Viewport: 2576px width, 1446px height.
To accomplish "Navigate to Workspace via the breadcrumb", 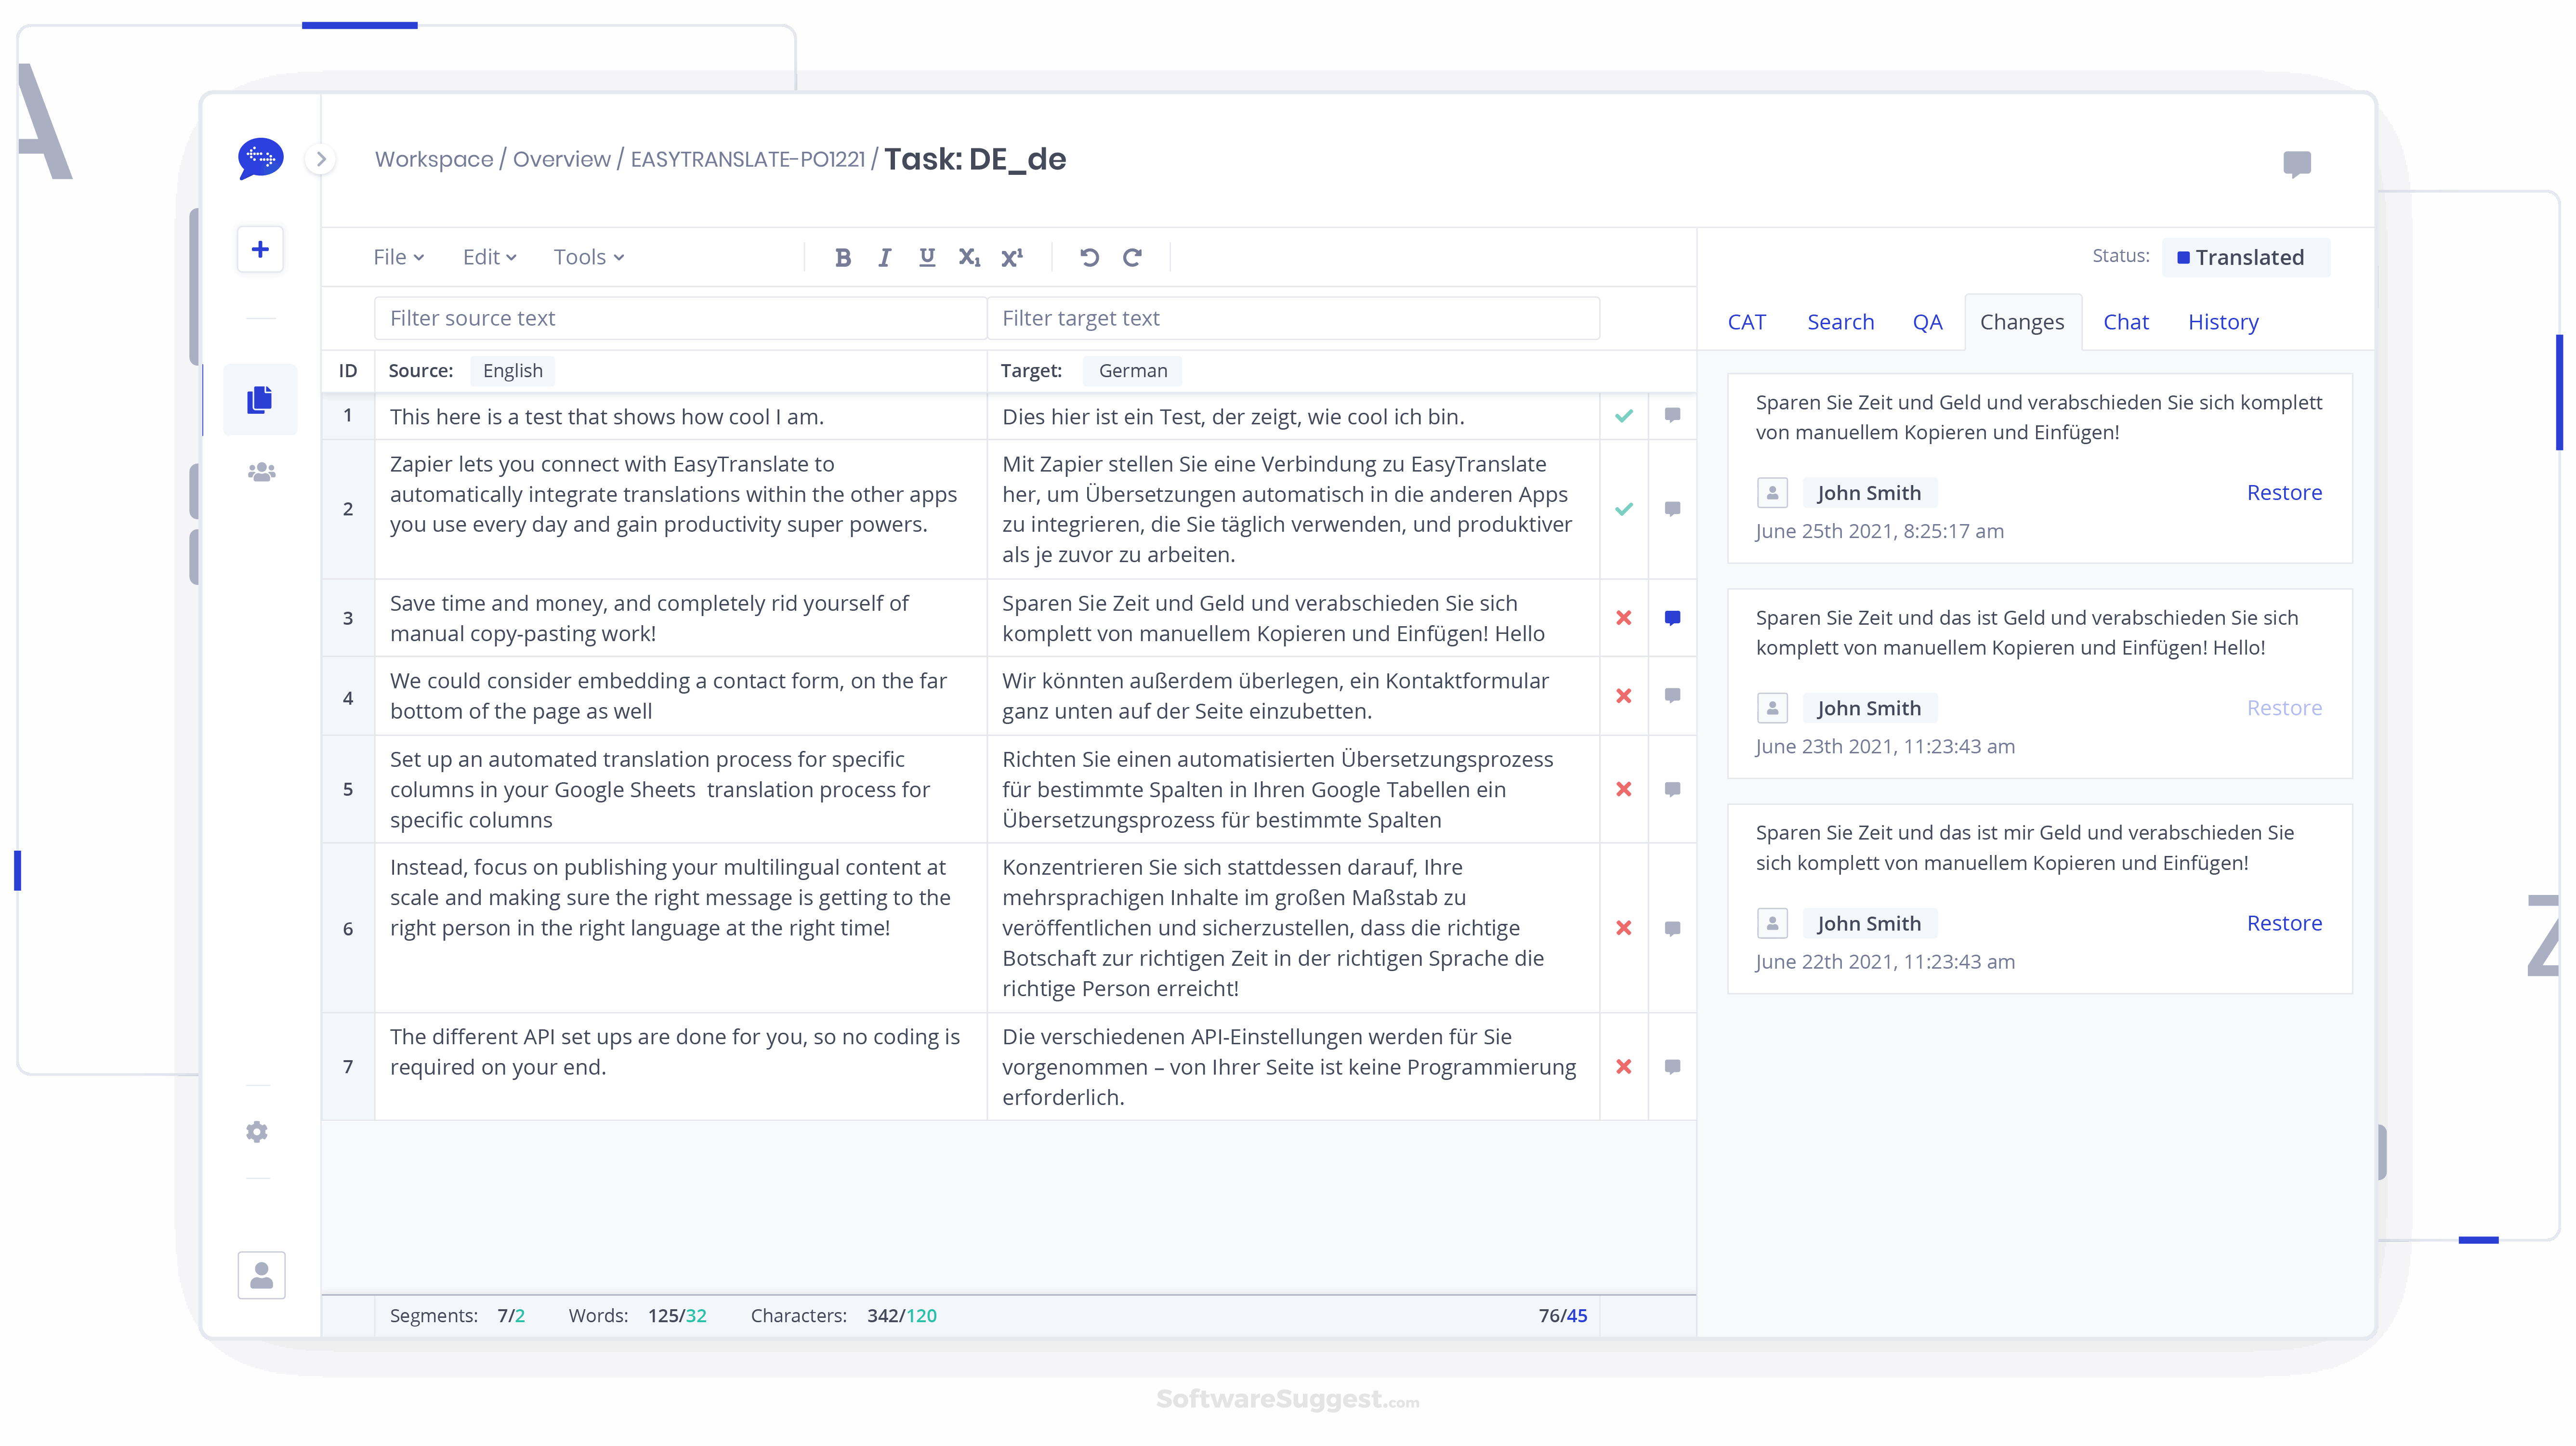I will (x=434, y=158).
